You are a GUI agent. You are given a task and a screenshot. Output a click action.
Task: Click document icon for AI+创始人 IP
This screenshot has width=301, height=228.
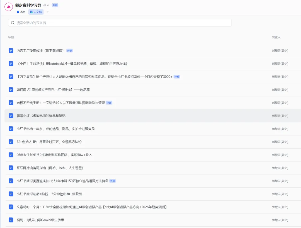pyautogui.click(x=11, y=142)
